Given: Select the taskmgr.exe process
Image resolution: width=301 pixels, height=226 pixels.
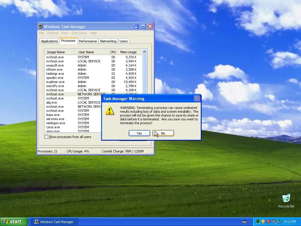Looking at the screenshot, I should 55,74.
